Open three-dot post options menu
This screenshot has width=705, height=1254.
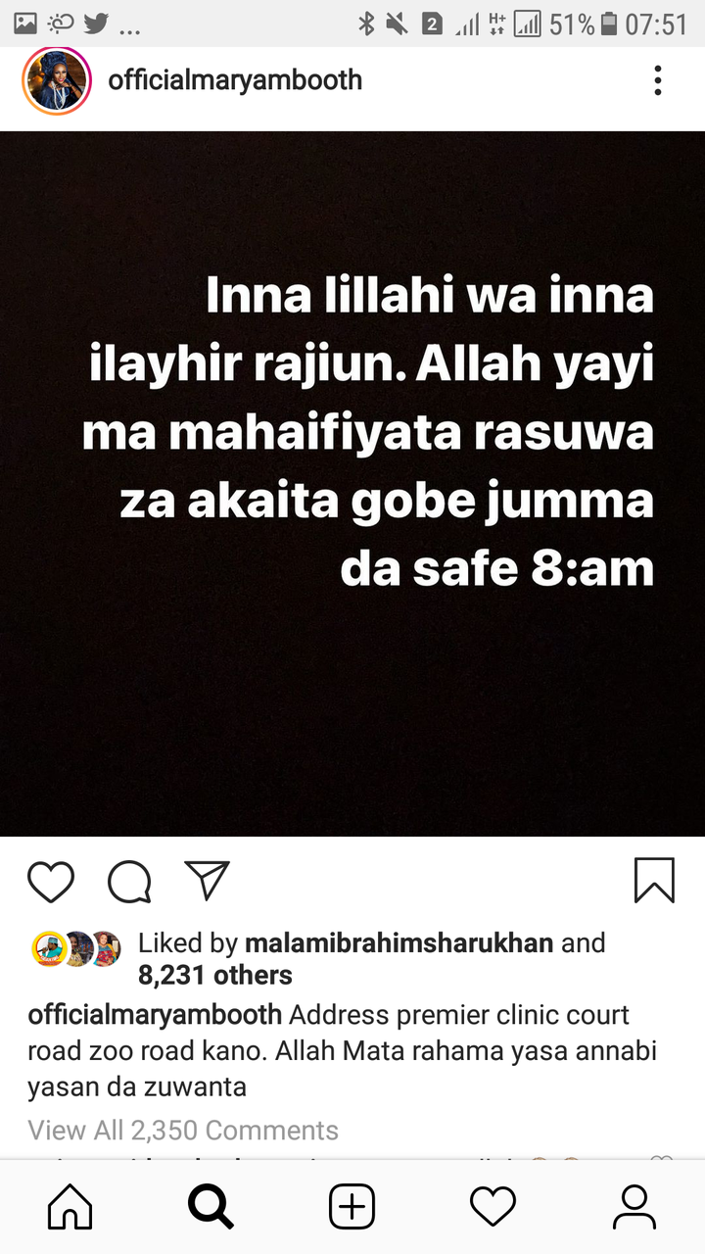click(x=658, y=80)
